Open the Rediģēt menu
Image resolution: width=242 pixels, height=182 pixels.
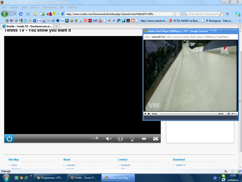coord(14,7)
